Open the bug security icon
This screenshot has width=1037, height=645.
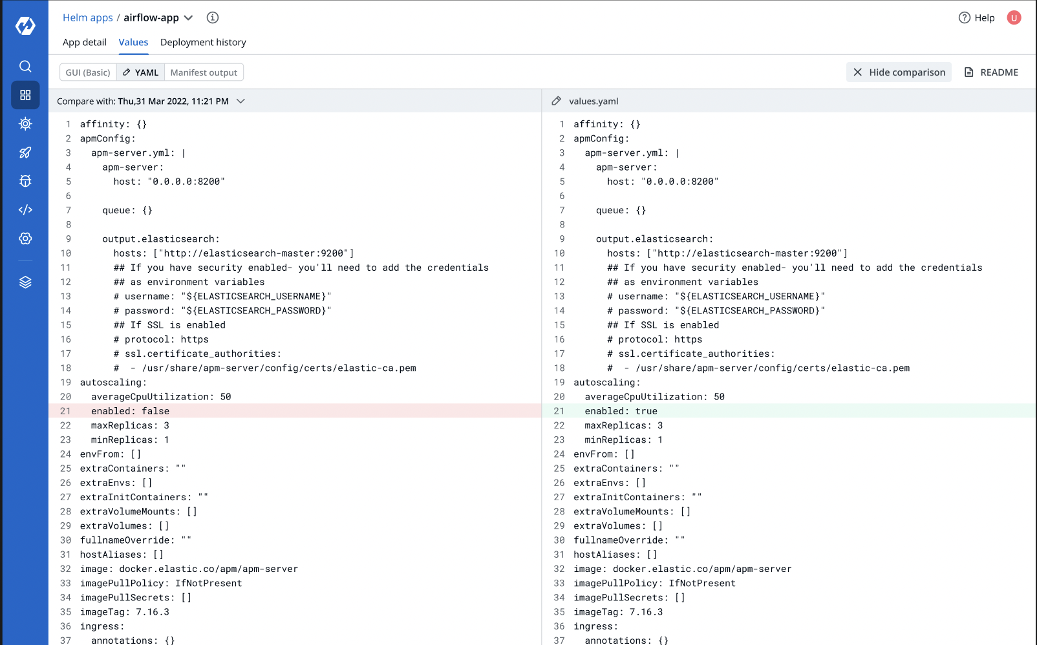point(25,181)
